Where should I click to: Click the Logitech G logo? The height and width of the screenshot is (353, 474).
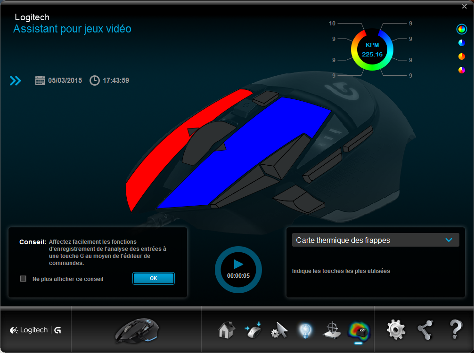[x=35, y=330]
